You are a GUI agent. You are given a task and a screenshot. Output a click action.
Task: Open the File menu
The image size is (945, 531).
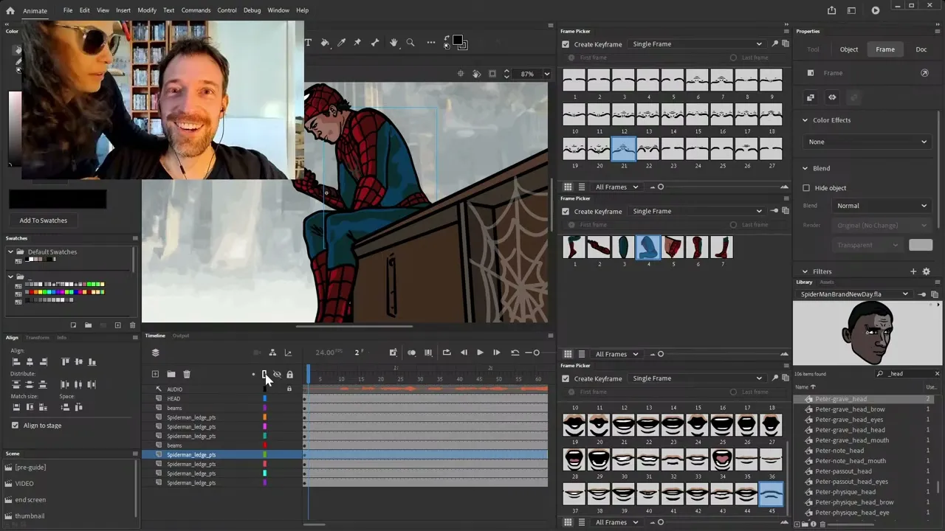tap(68, 10)
